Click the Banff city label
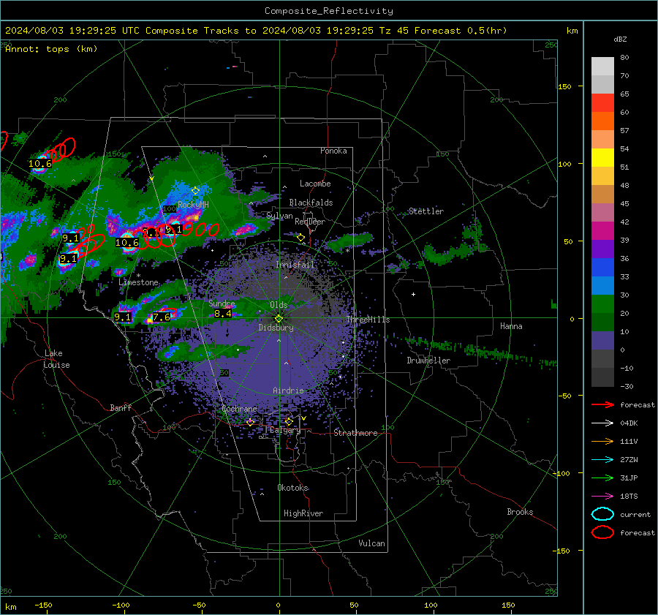This screenshot has width=658, height=615. pyautogui.click(x=121, y=407)
